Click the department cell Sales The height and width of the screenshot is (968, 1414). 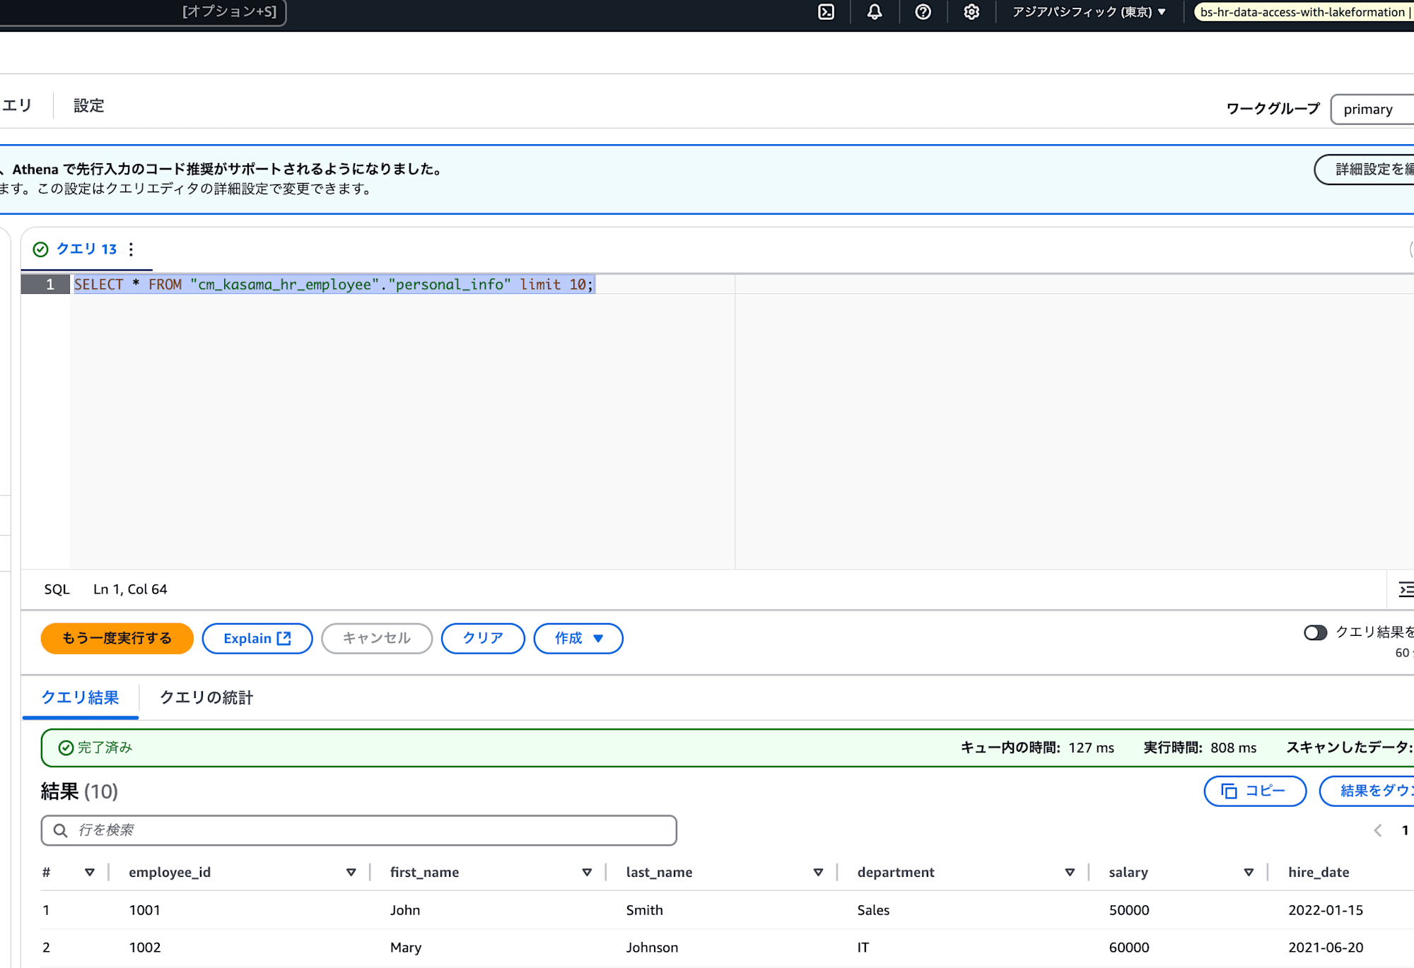click(x=873, y=911)
